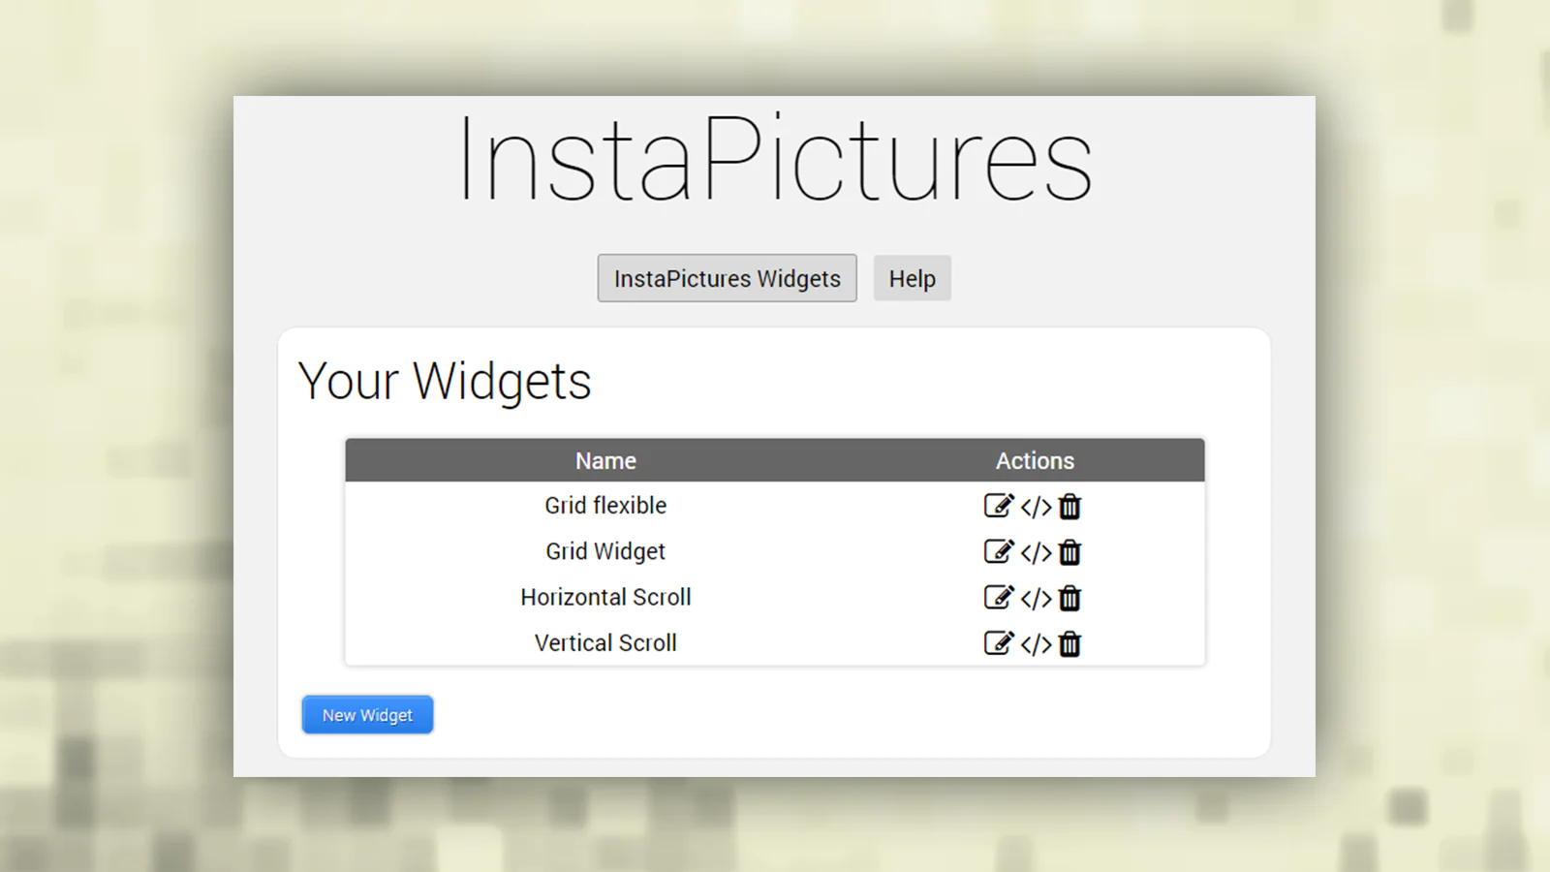Click the Name column header

point(605,460)
